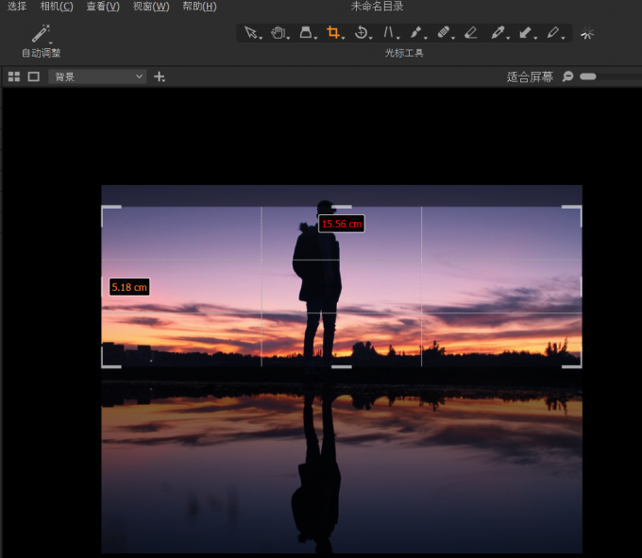
Task: Select the Rotate/Straighten tool
Action: tap(361, 32)
